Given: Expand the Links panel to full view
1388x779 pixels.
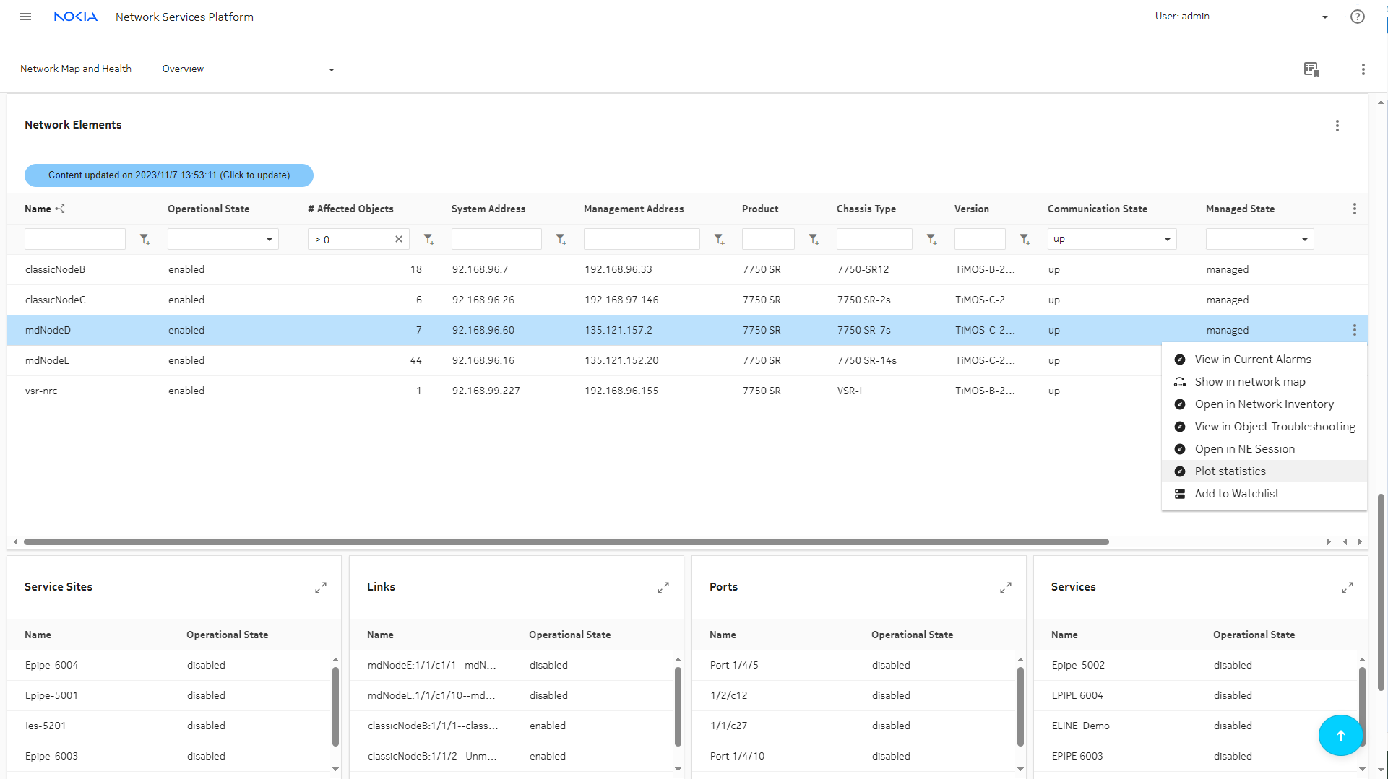Looking at the screenshot, I should (663, 588).
